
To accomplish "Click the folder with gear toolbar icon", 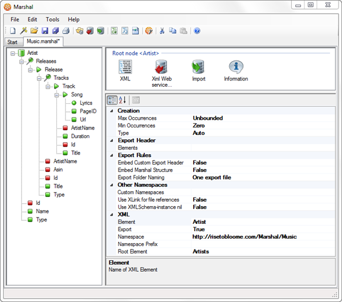I will point(80,31).
